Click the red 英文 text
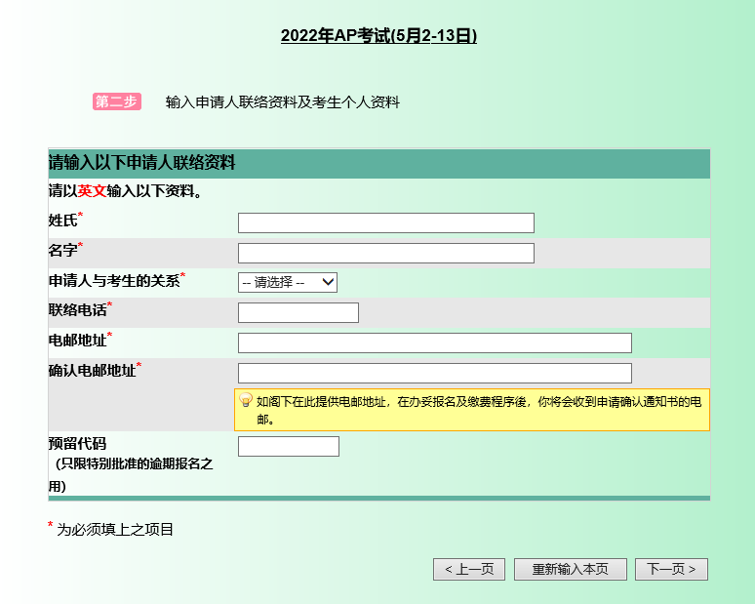The height and width of the screenshot is (604, 755). click(x=92, y=191)
